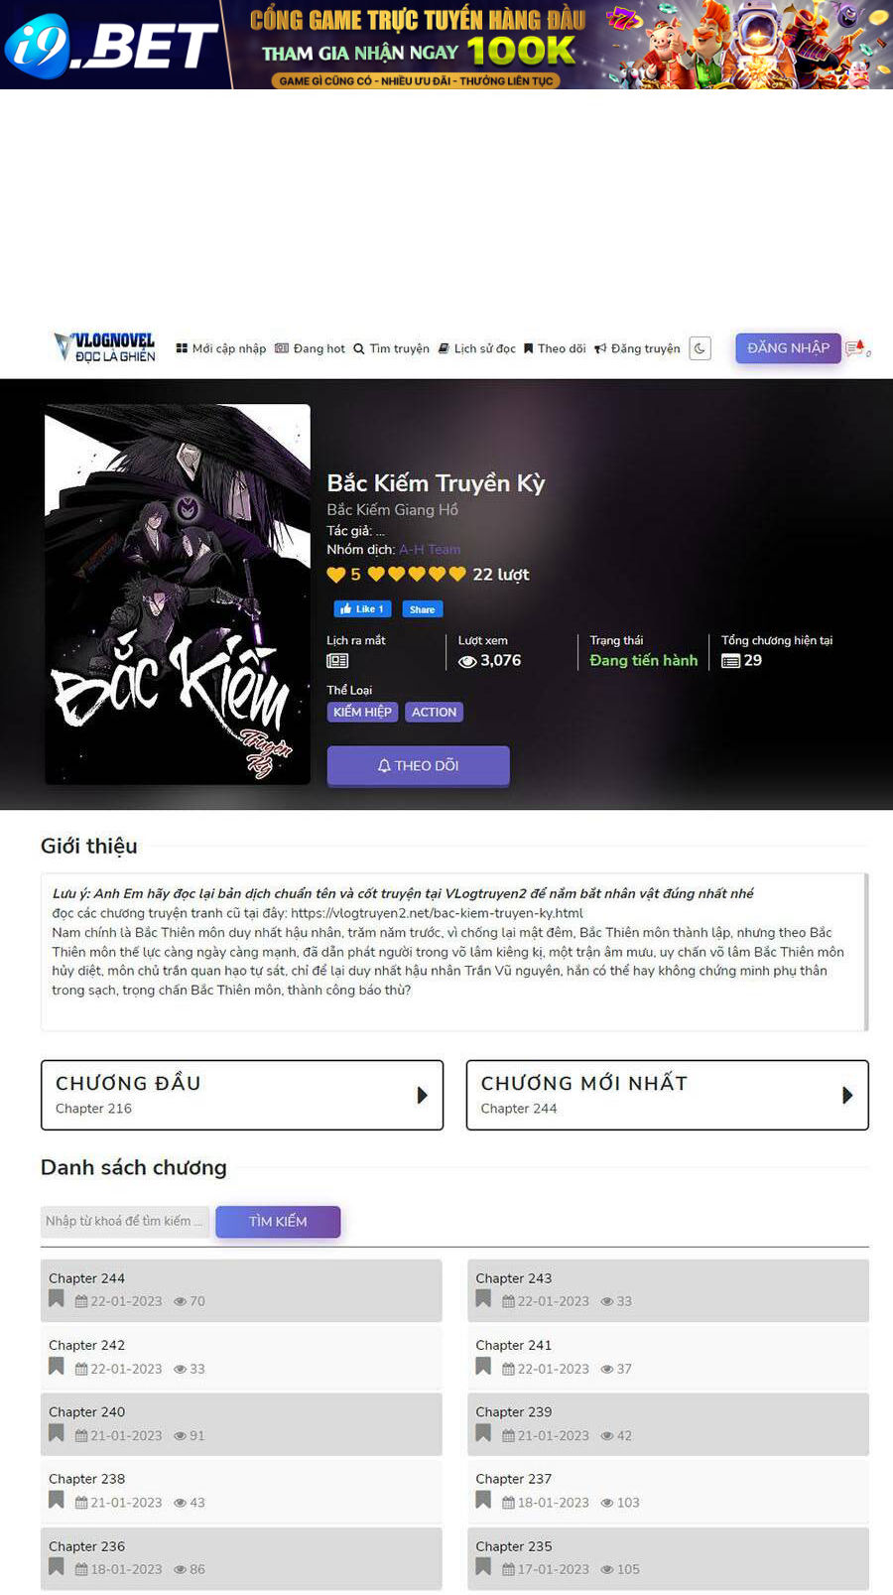
Task: Open Lịch sử đọc in navigation
Action: [476, 348]
